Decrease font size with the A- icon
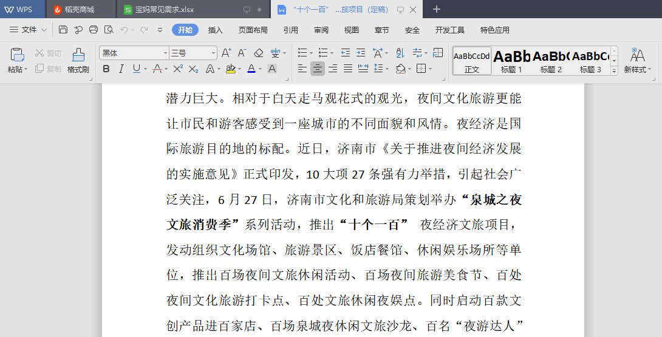Screen dimensions: 662x337 tap(242, 53)
